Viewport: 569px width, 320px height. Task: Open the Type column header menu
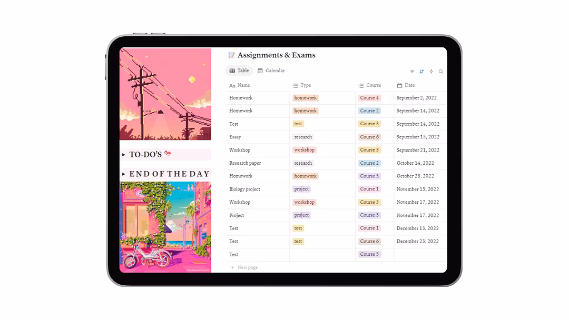306,85
